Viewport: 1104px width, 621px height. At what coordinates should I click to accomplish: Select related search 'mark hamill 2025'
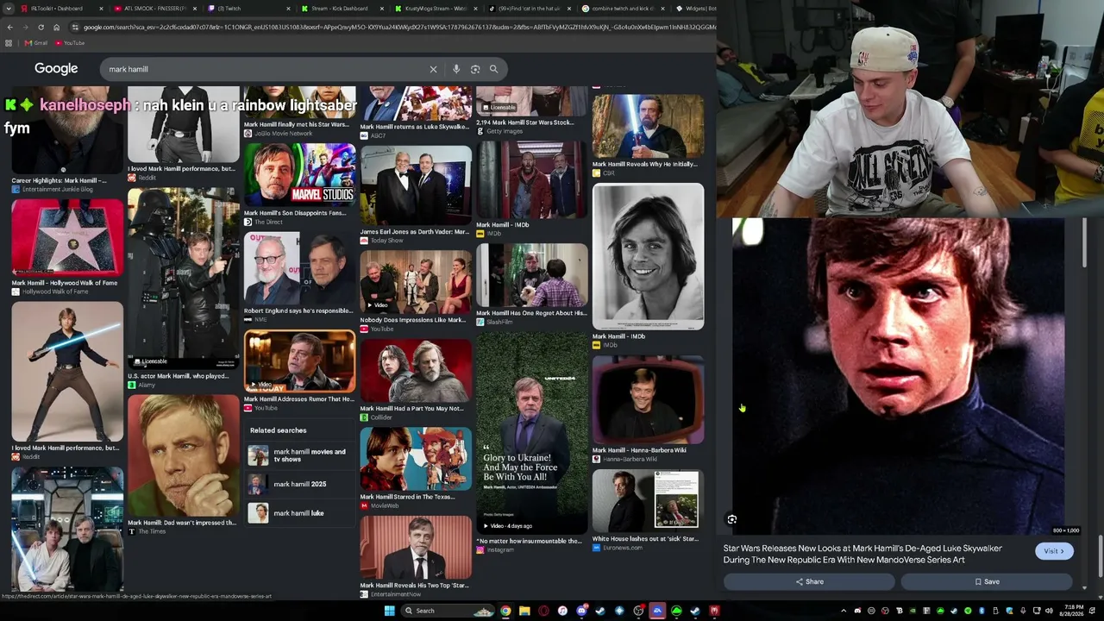coord(298,485)
